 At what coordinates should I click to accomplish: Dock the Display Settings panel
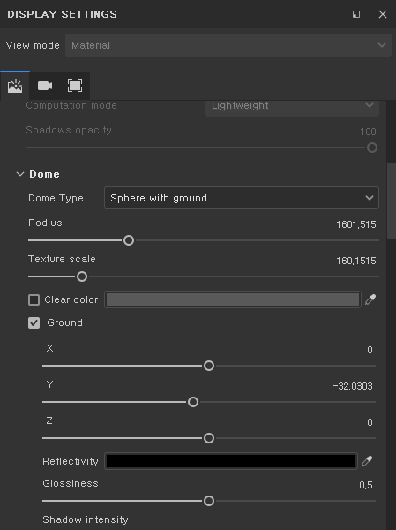pyautogui.click(x=356, y=14)
